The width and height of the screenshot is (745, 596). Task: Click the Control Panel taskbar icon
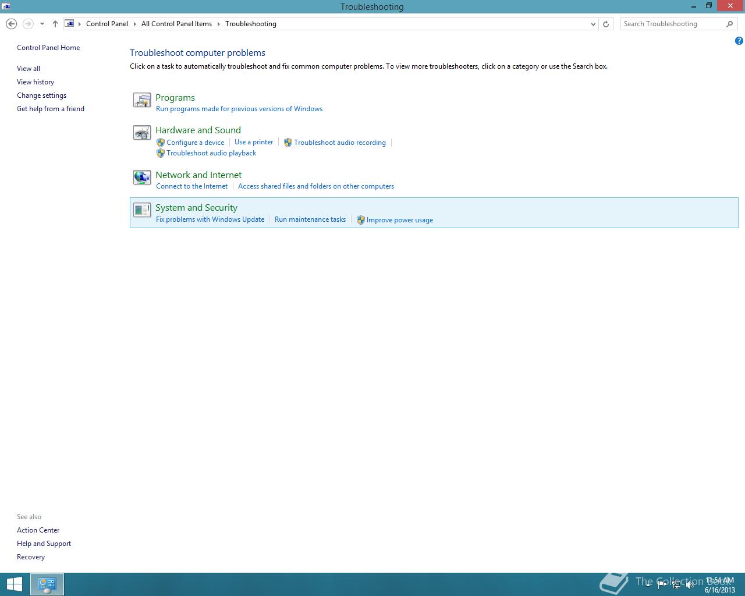coord(47,584)
